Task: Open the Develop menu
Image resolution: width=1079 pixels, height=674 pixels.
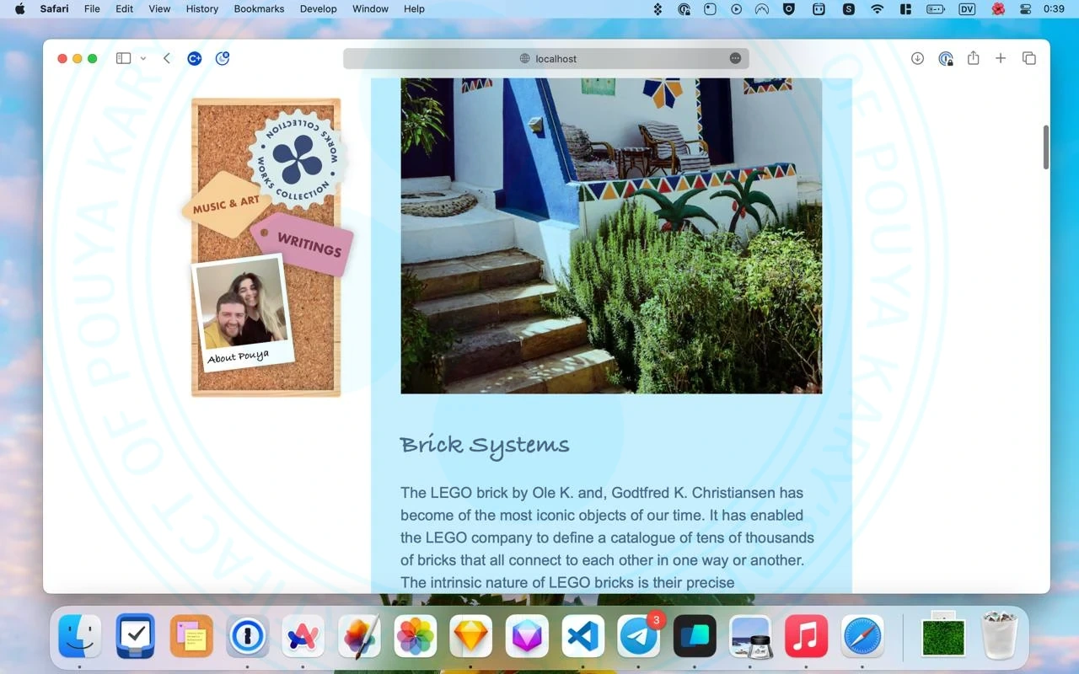Action: point(319,8)
